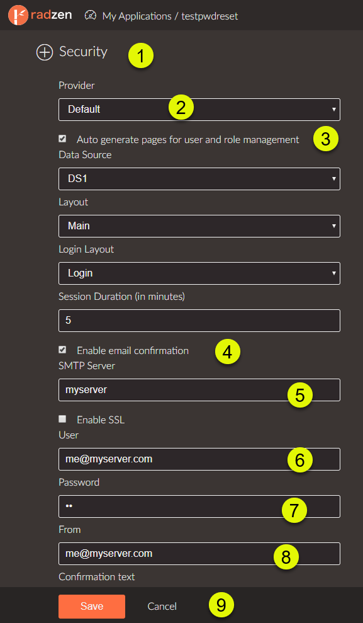Image resolution: width=363 pixels, height=623 pixels.
Task: Uncheck Enable email confirmation checkbox
Action: point(62,350)
